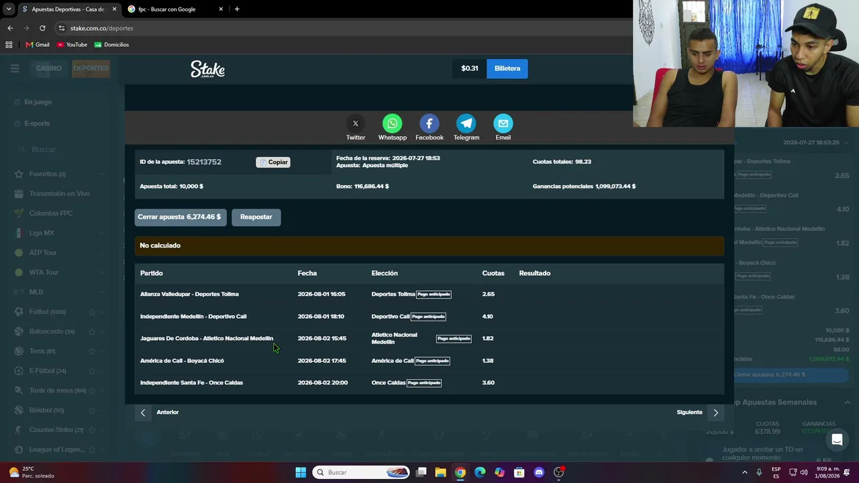Open Transmisión en Vivo in the sidebar
Screen dimensions: 859x483
click(60, 194)
